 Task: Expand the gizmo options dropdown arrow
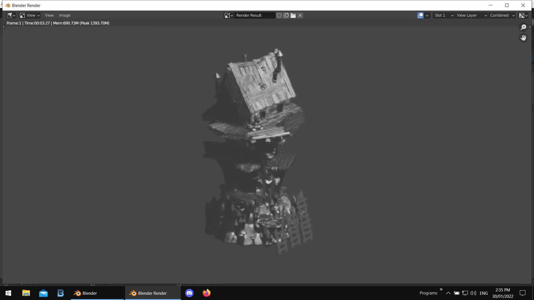pyautogui.click(x=427, y=15)
